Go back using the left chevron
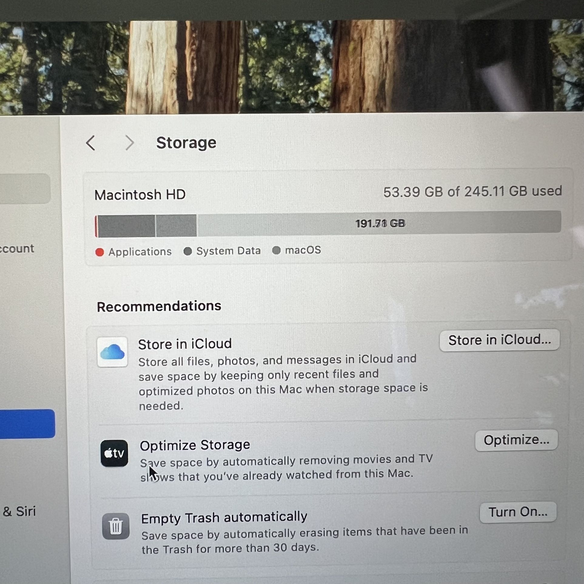Screen dimensions: 584x584 pyautogui.click(x=91, y=143)
